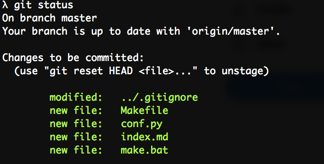Click the Makefile file name
The width and height of the screenshot is (324, 164).
pos(145,110)
